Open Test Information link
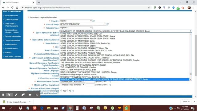 (x=11, y=44)
